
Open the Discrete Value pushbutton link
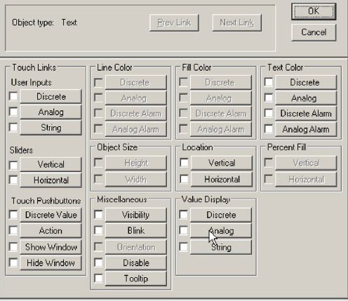51,215
